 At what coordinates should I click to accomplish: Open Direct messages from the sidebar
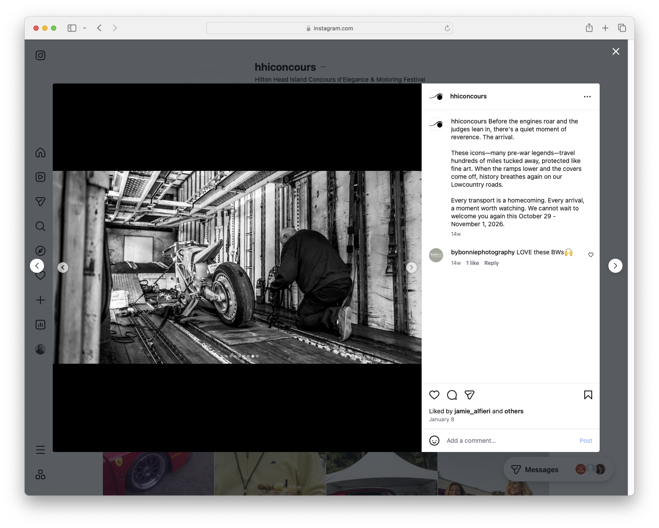point(40,201)
